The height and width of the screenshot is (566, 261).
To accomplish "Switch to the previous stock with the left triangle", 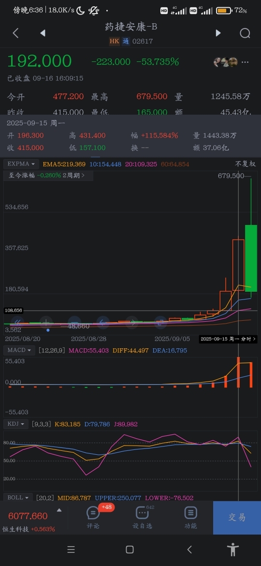I will pyautogui.click(x=43, y=33).
